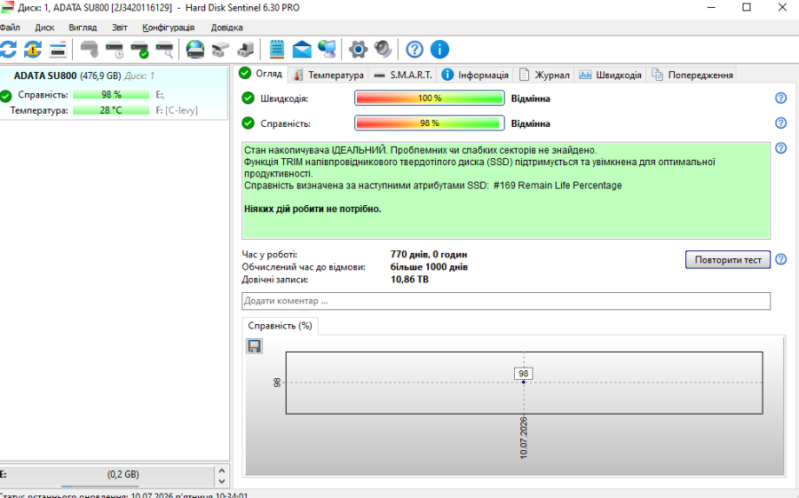The height and width of the screenshot is (498, 799).
Task: Select the Справність (%) chart tab
Action: [280, 326]
